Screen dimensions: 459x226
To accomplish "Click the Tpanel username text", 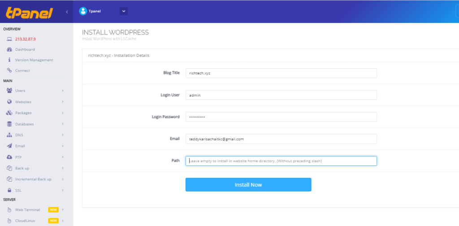I will tap(95, 11).
